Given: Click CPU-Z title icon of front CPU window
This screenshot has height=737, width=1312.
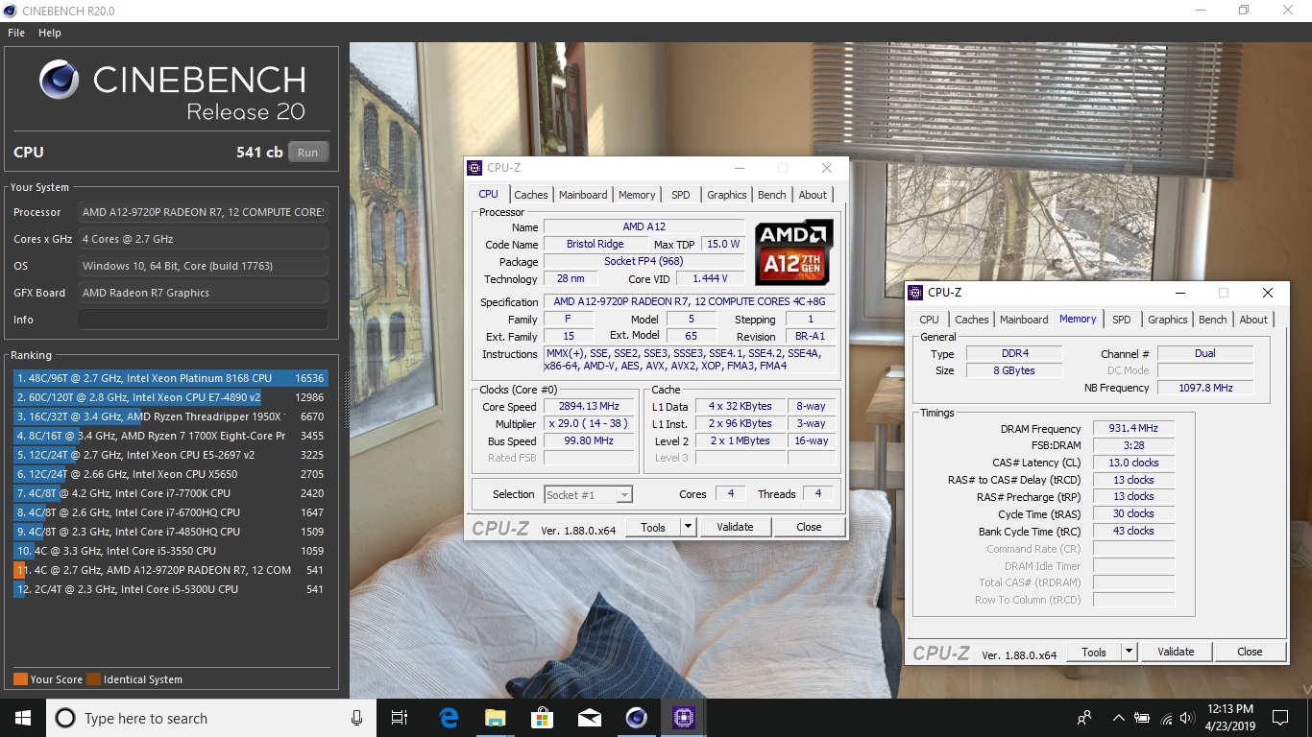Looking at the screenshot, I should 474,168.
